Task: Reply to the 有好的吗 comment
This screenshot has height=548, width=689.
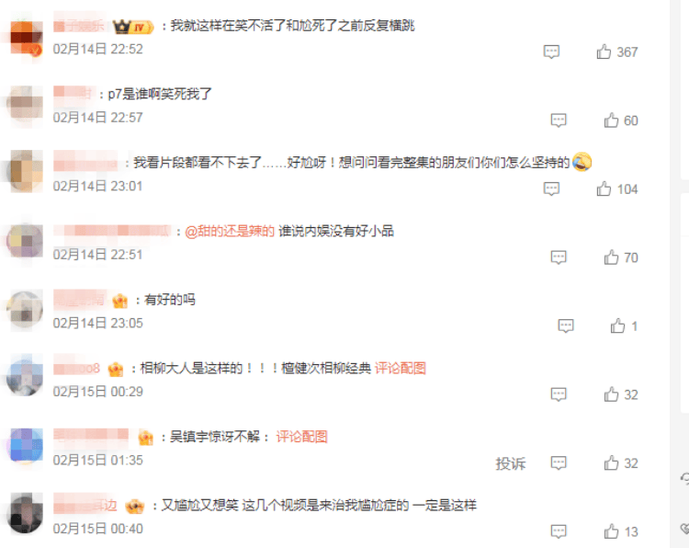Action: pos(566,325)
